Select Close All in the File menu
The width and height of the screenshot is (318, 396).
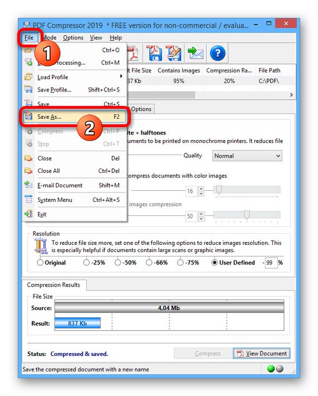(74, 171)
